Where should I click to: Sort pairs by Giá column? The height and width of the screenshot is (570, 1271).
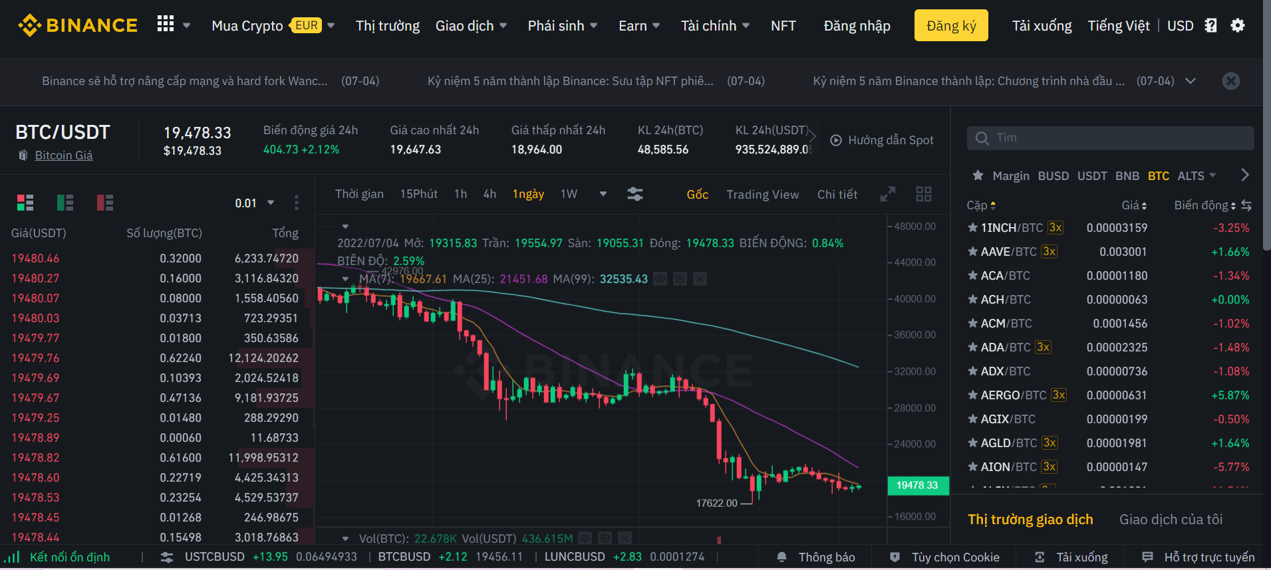click(x=1134, y=205)
